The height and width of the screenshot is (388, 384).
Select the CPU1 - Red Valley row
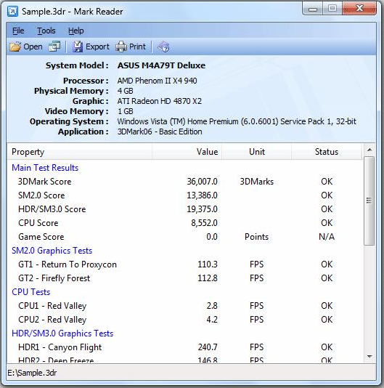coord(185,306)
